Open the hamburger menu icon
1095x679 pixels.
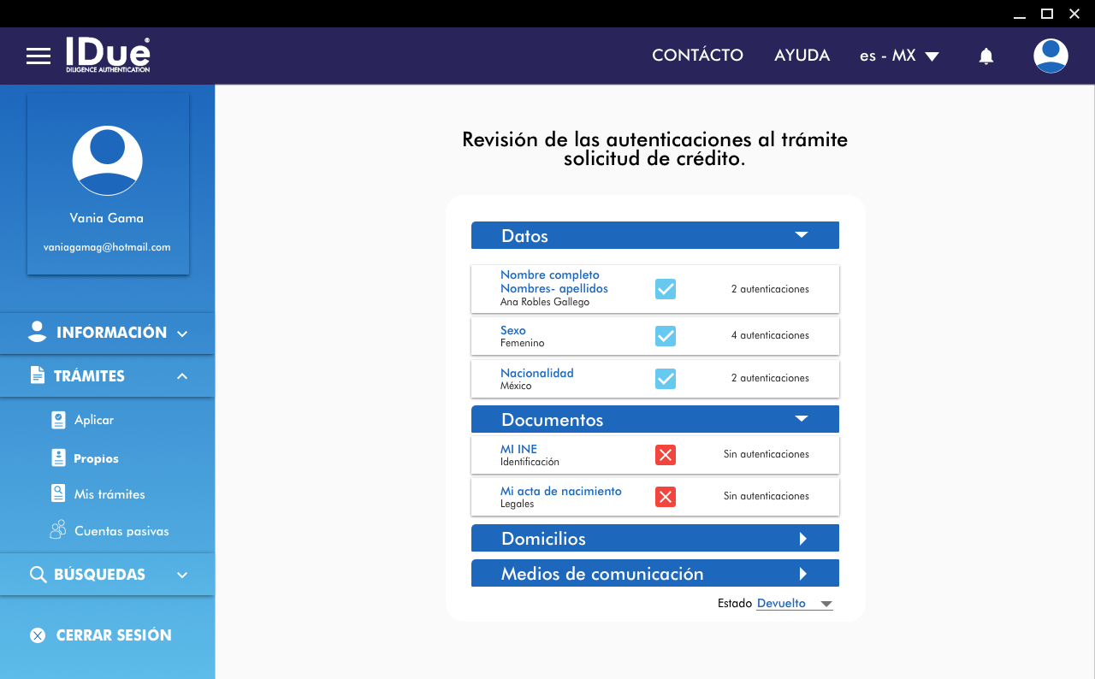[38, 56]
